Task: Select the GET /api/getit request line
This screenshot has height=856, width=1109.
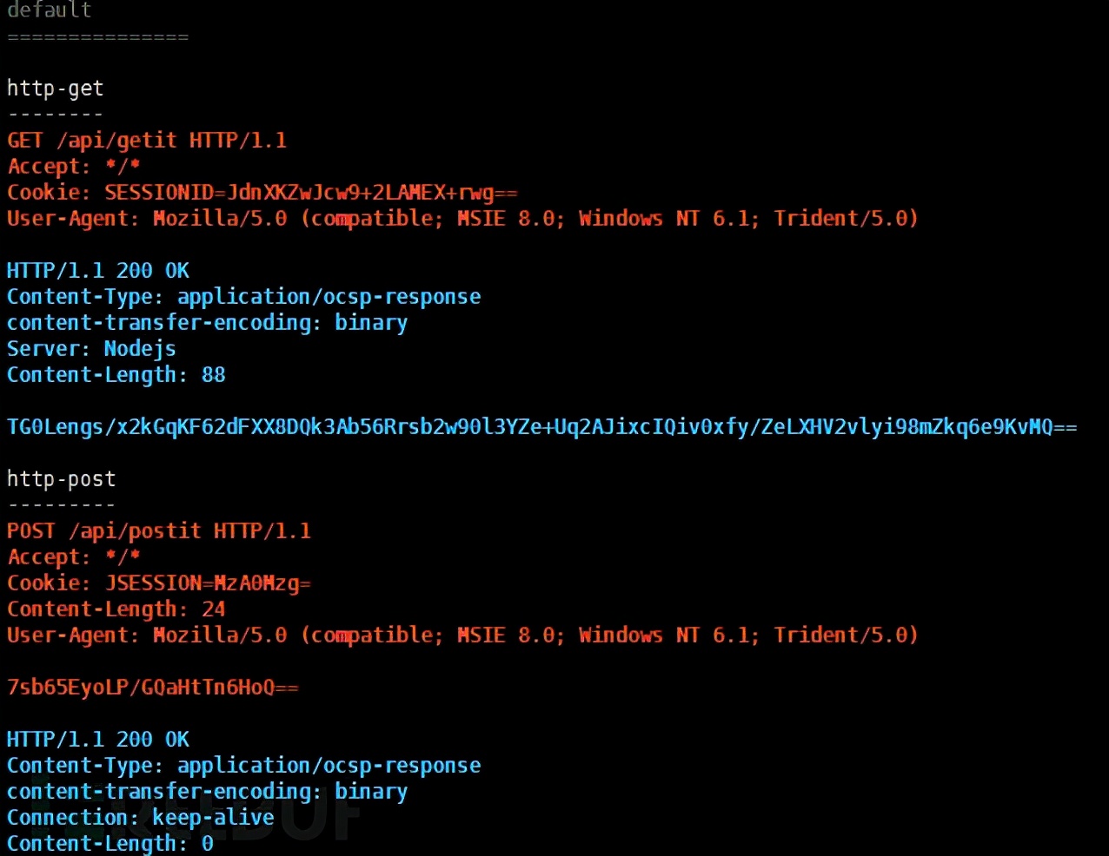Action: tap(147, 141)
